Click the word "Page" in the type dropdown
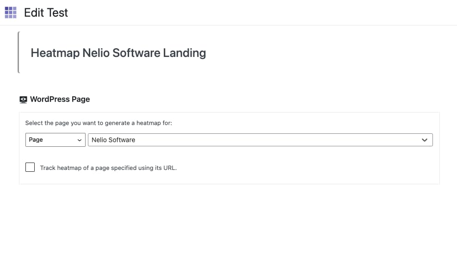The image size is (457, 257). (x=36, y=140)
